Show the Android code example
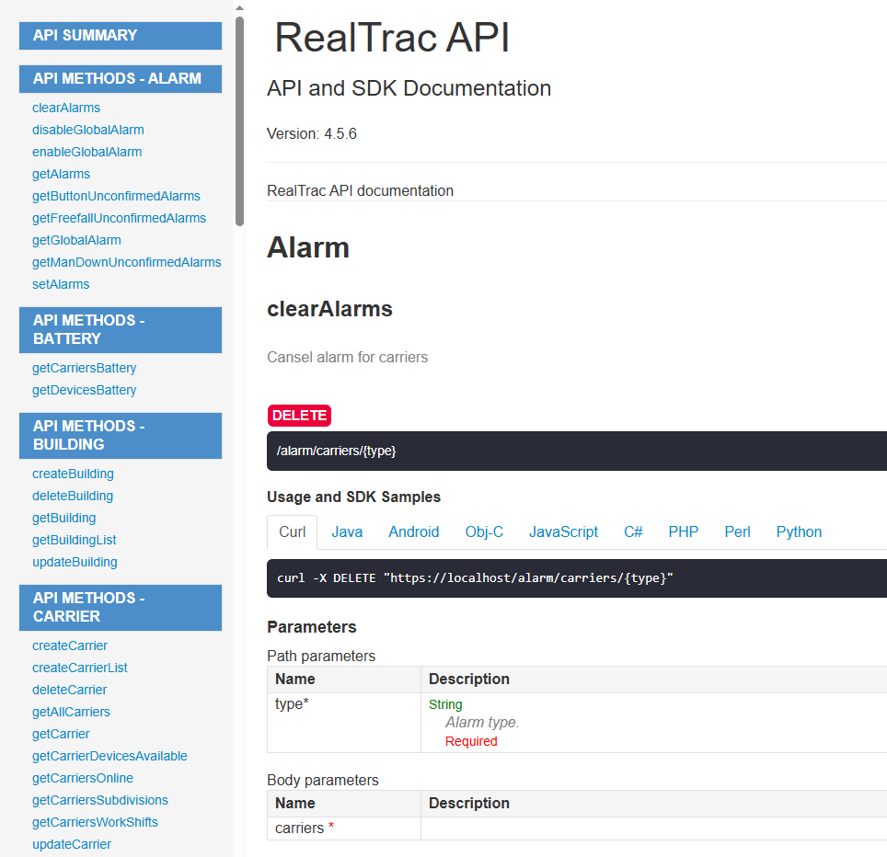The height and width of the screenshot is (857, 887). (413, 531)
